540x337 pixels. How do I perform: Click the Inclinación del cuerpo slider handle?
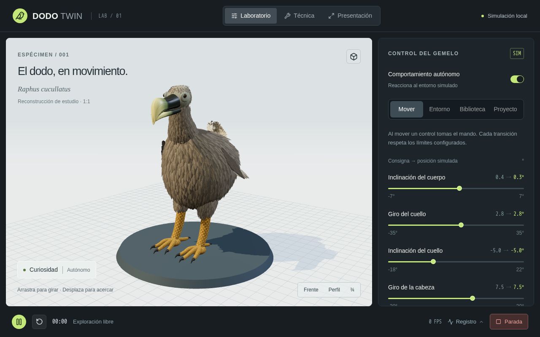[459, 188]
